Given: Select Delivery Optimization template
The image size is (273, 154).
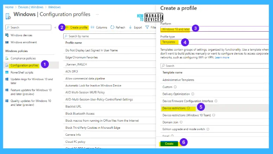Looking at the screenshot, I should click(176, 94).
